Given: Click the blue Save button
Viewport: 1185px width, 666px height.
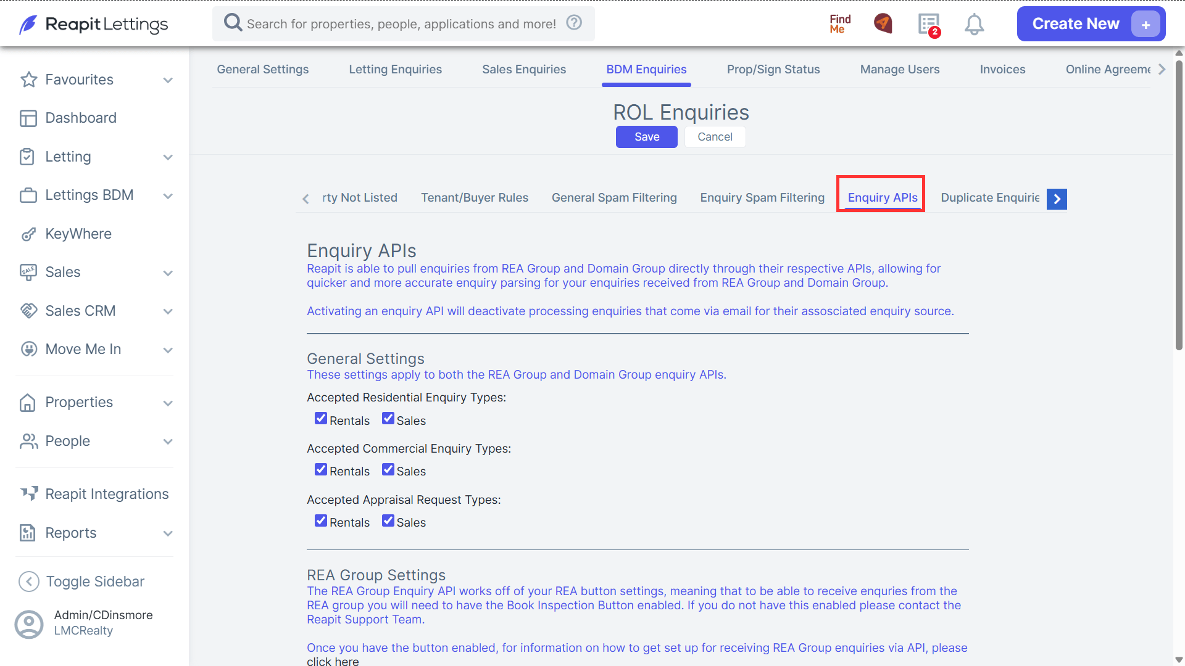Looking at the screenshot, I should coord(647,137).
